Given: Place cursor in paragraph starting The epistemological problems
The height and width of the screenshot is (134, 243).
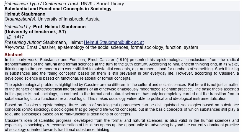Looking at the screenshot, I should click(x=122, y=92).
